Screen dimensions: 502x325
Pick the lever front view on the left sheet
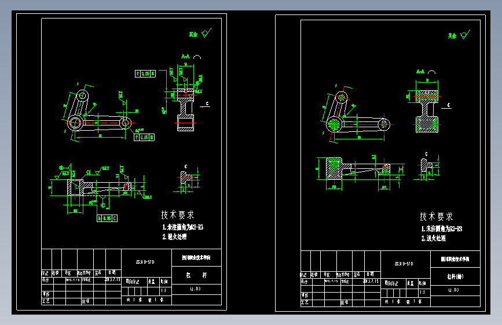[100, 113]
